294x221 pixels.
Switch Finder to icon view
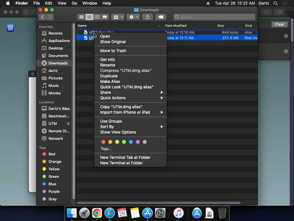point(81,17)
